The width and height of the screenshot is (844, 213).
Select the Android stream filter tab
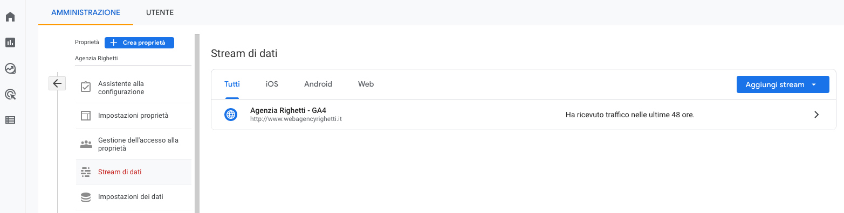coord(318,84)
